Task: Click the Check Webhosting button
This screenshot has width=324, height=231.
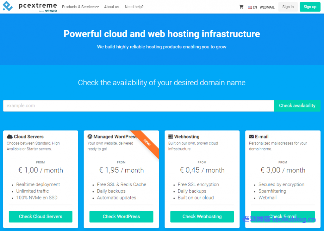Action: [x=202, y=216]
